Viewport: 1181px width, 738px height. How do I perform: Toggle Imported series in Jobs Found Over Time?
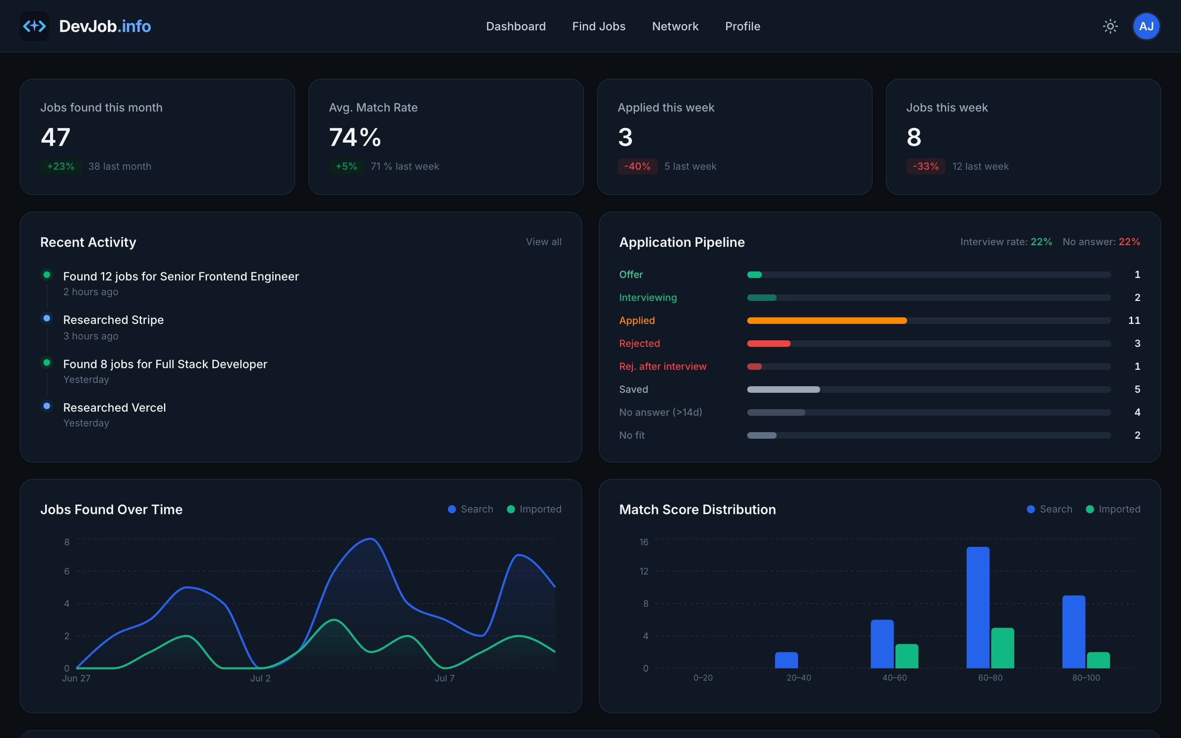(534, 509)
